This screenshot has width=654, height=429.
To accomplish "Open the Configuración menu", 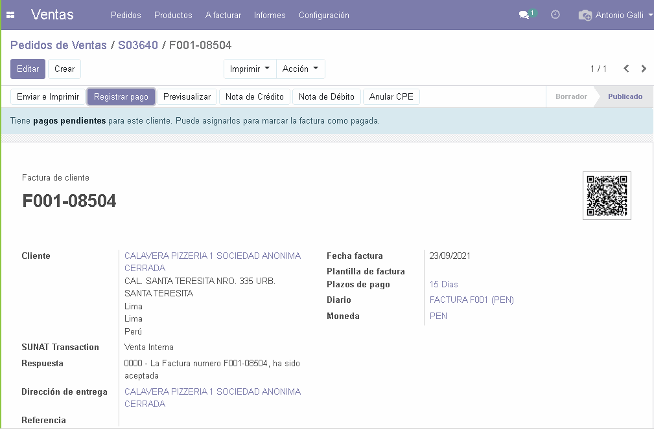I will [323, 15].
